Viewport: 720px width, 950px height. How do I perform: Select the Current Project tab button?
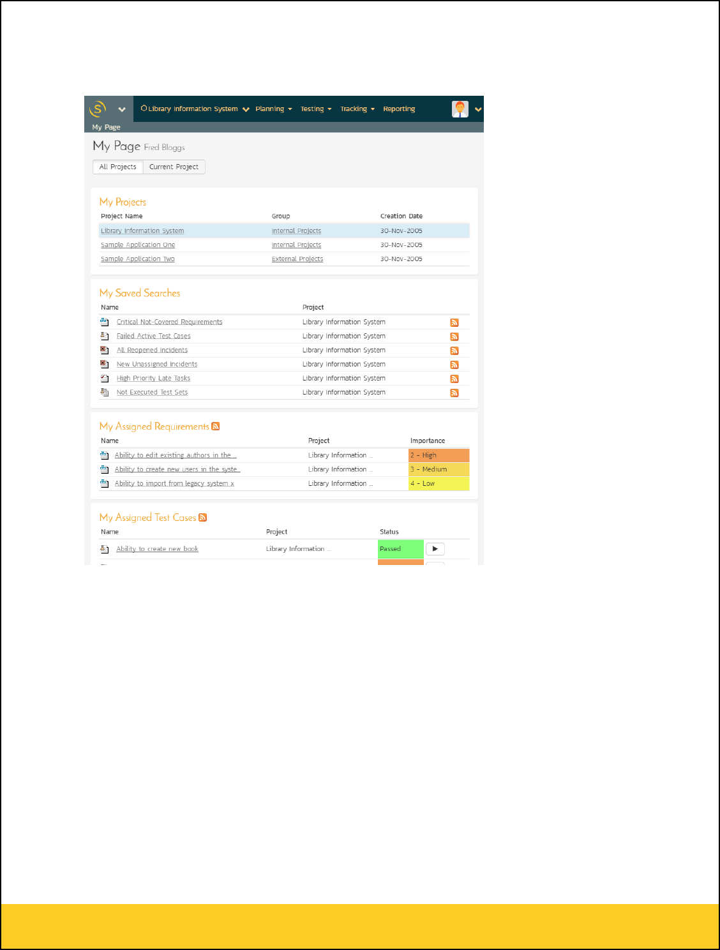[x=174, y=167]
